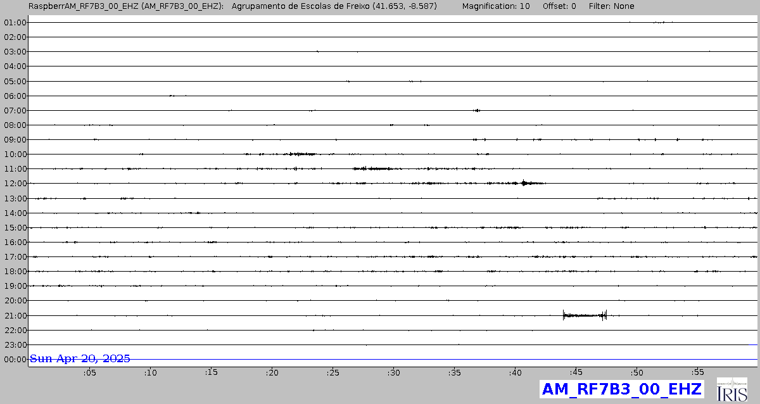The height and width of the screenshot is (404, 760).
Task: Select the 'Offset: 0' header text
Action: 559,6
